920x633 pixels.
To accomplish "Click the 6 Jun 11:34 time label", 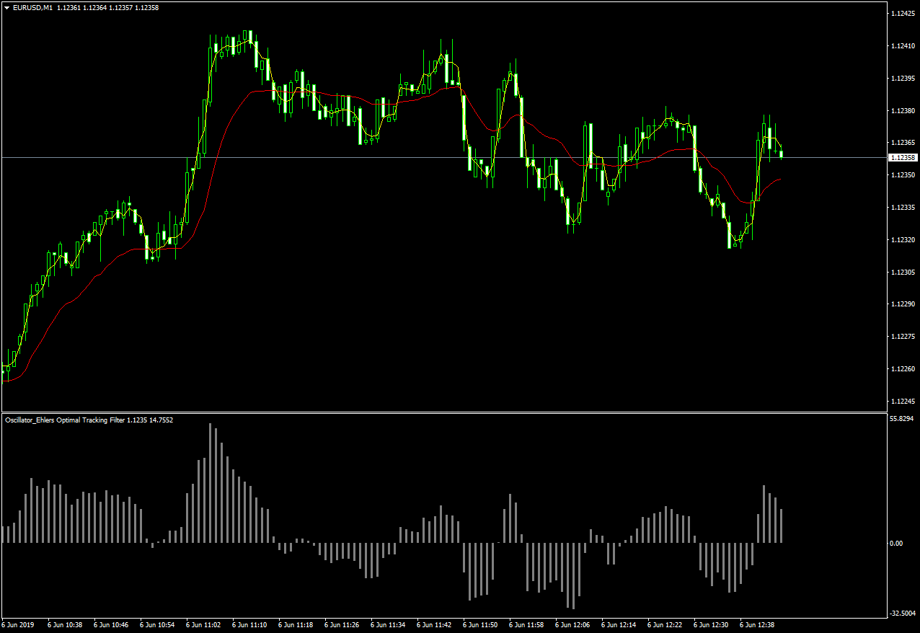I will 388,625.
